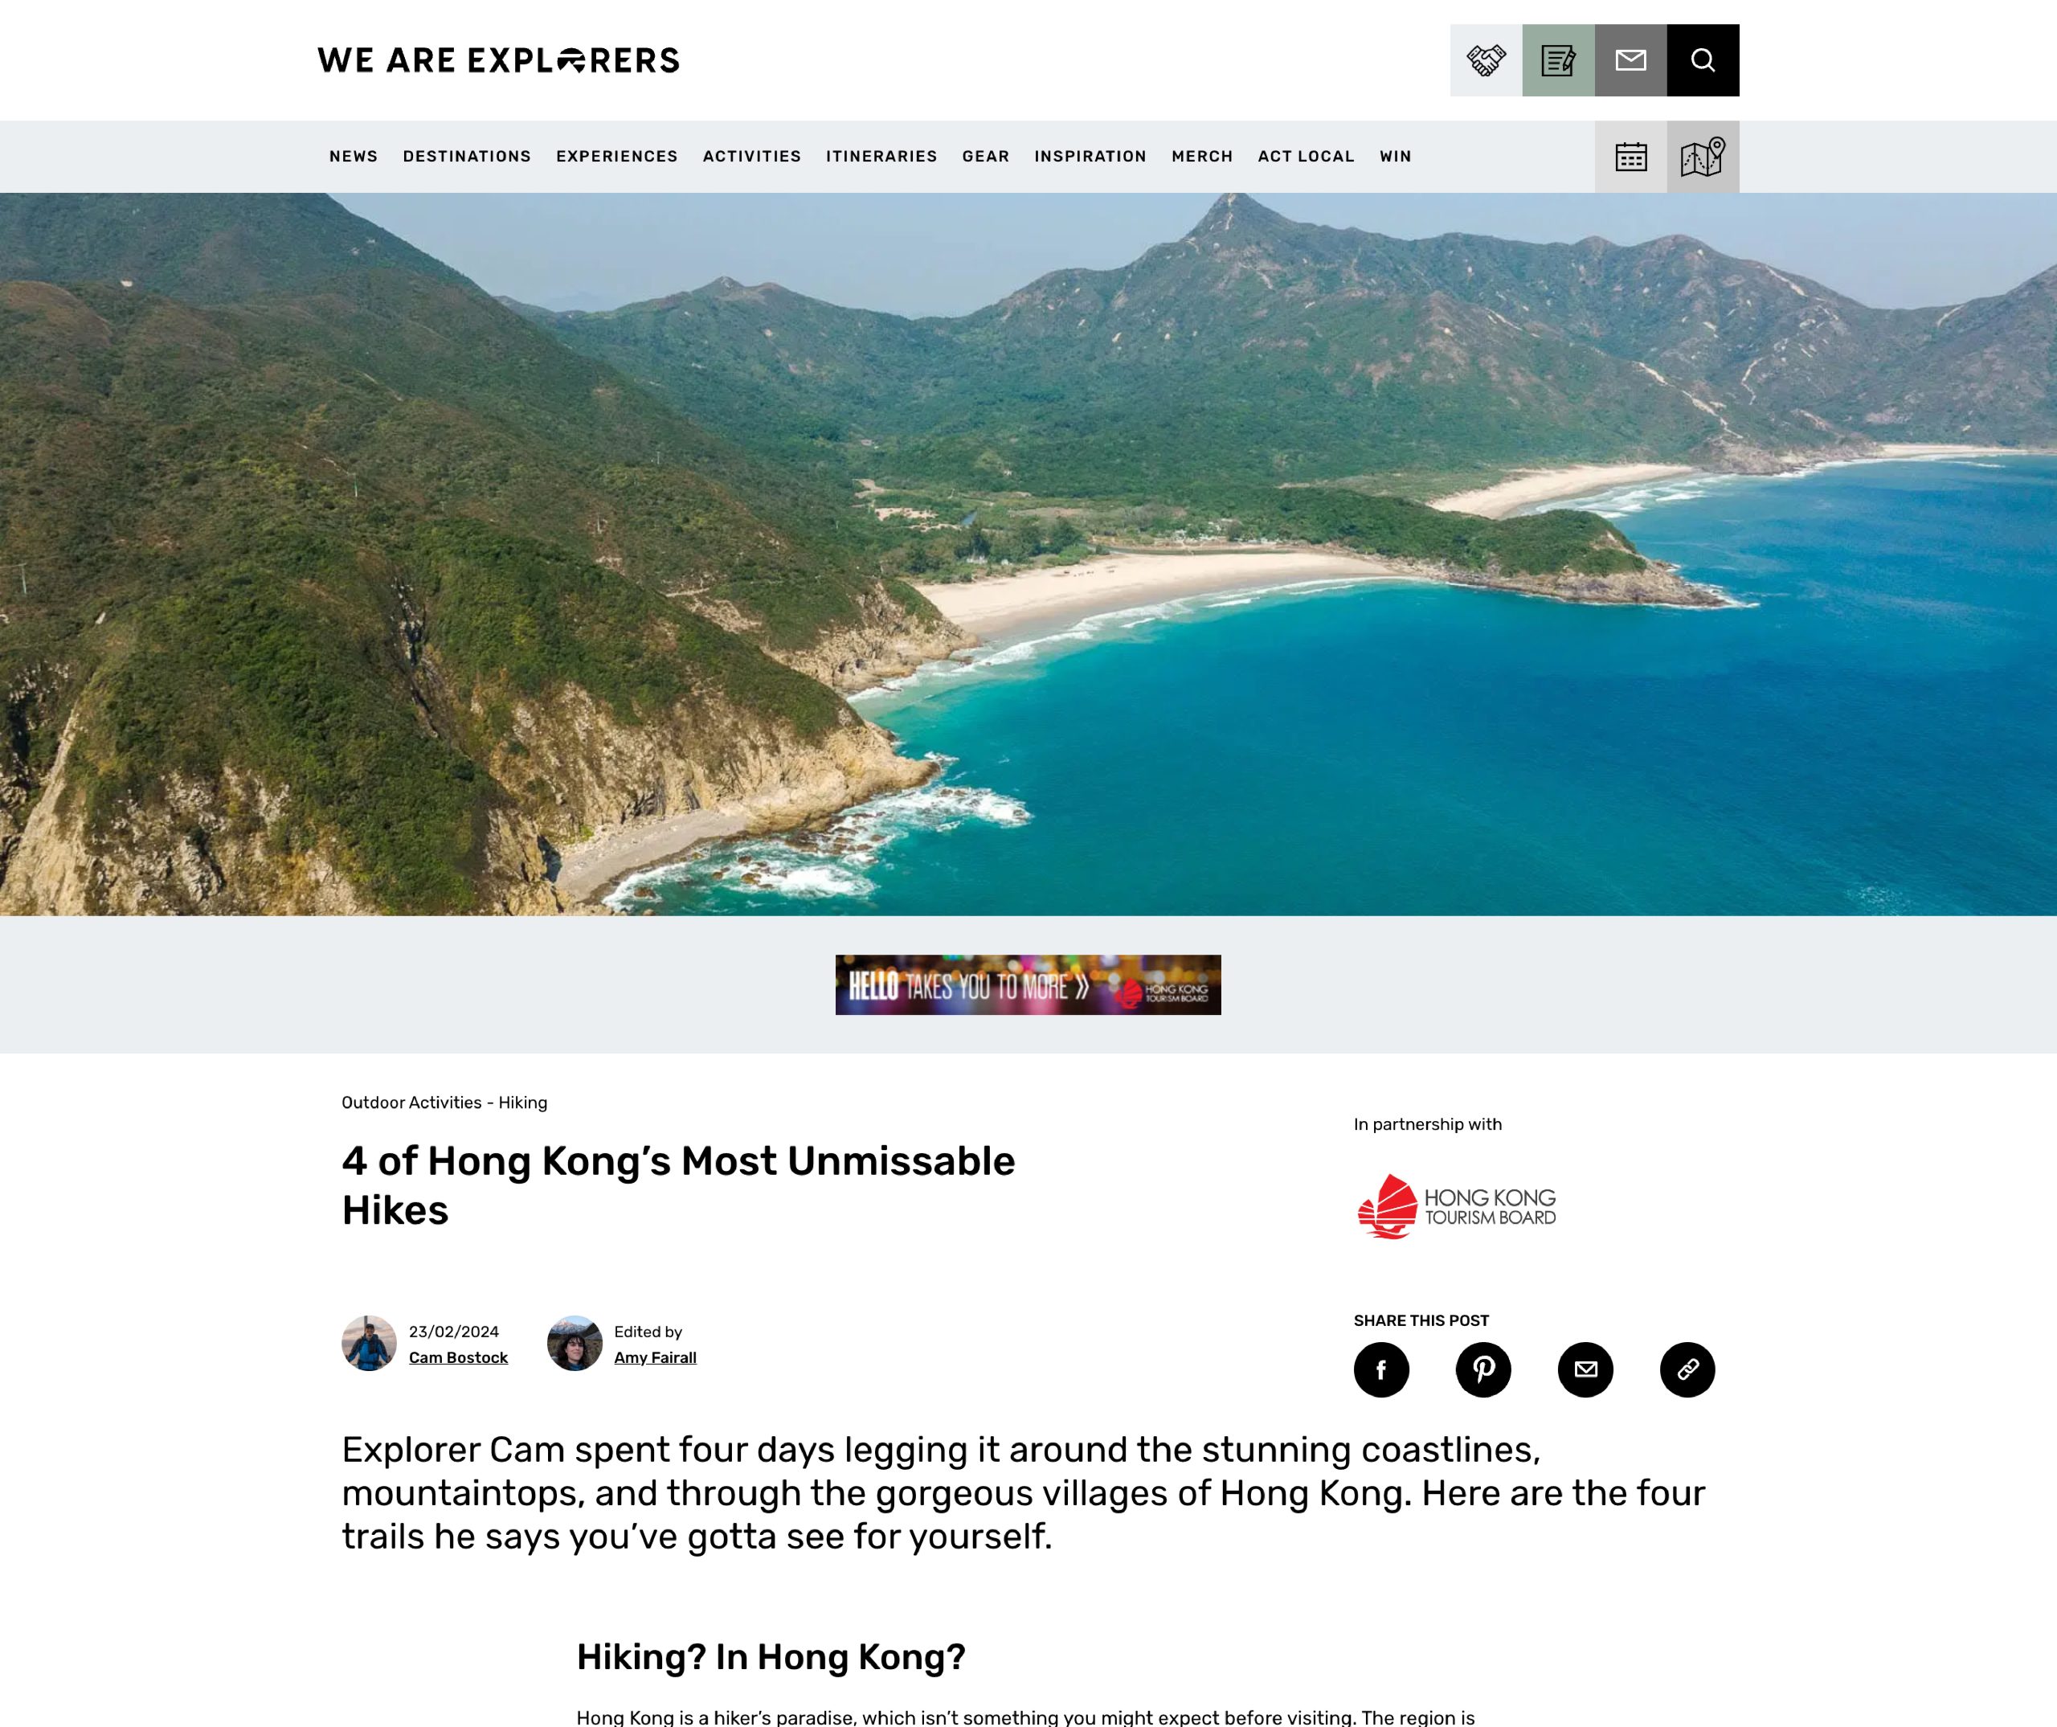Open the map pin icon

click(1703, 157)
